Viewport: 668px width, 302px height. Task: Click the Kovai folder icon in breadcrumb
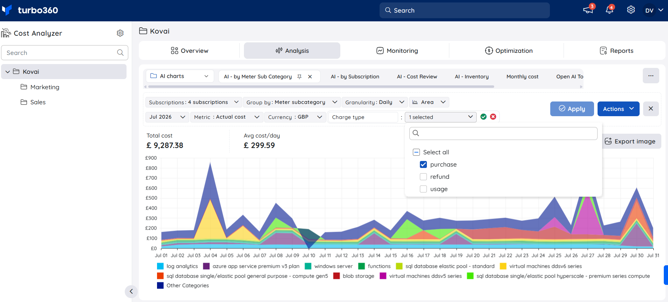click(143, 31)
